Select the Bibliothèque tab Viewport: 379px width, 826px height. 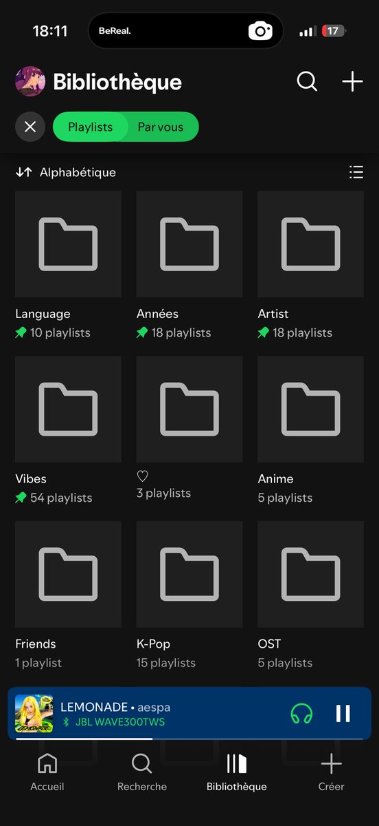(237, 772)
